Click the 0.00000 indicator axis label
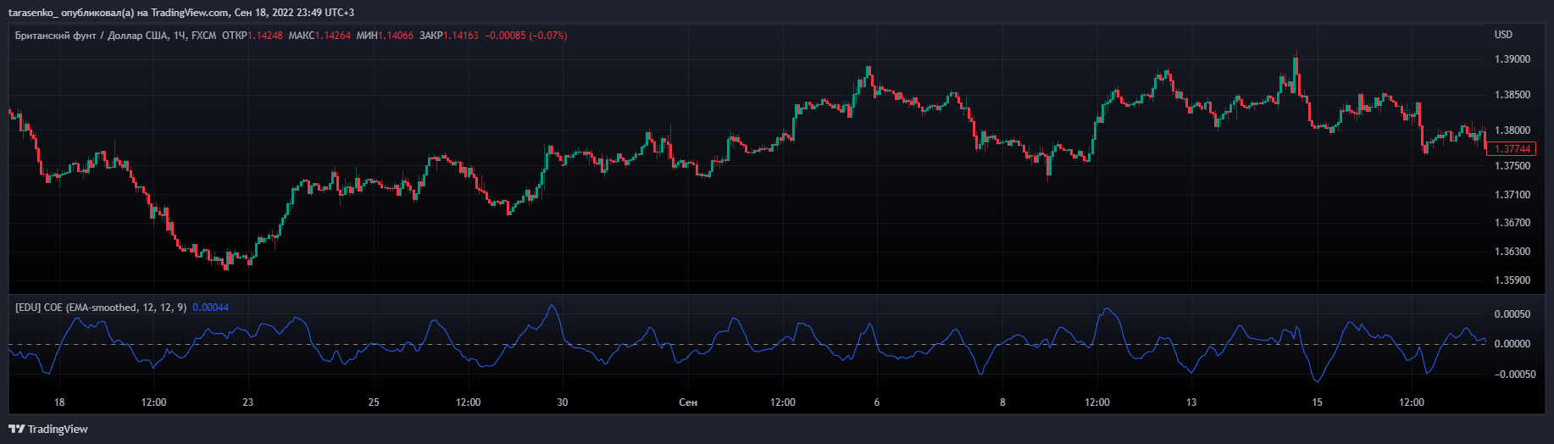 coord(1512,344)
